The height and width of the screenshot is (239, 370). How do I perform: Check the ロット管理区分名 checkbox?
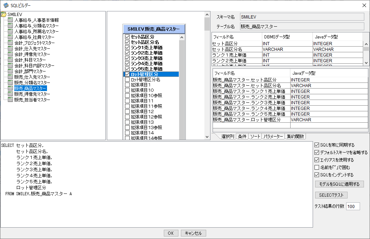(x=127, y=79)
